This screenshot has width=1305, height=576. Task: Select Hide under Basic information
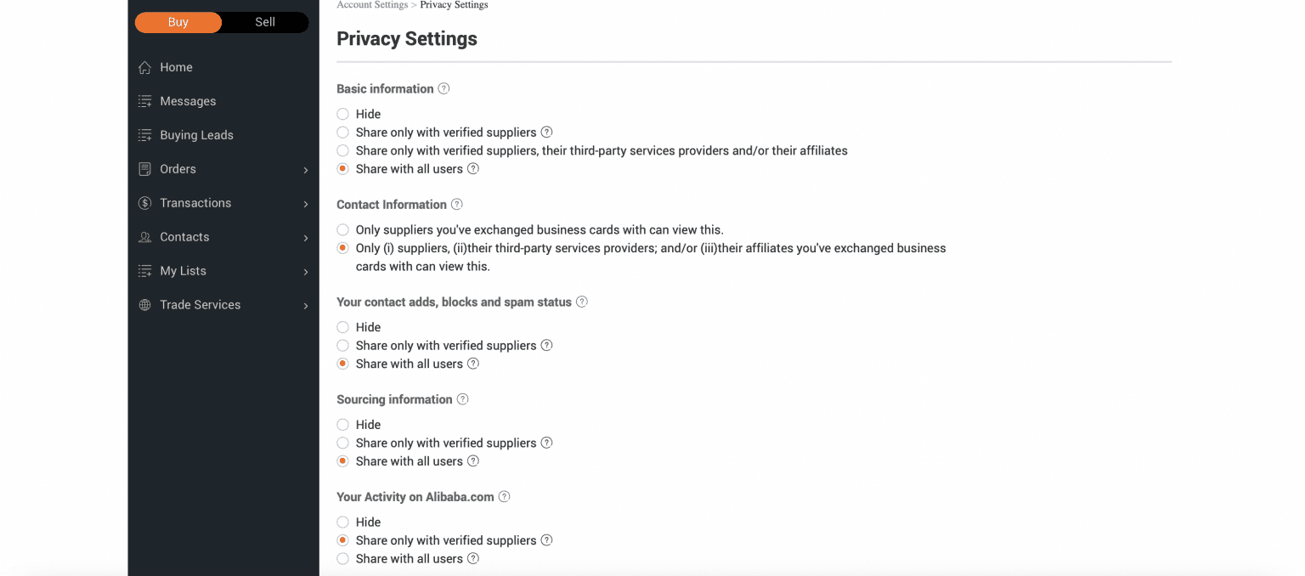342,114
